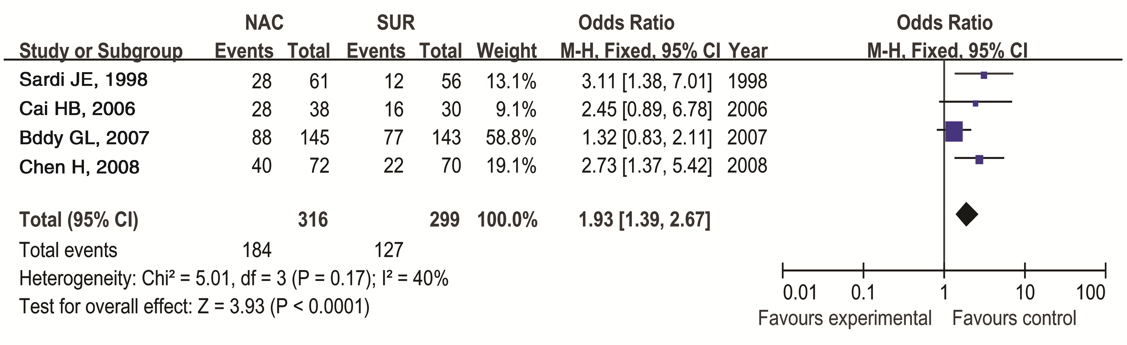Click the large blue square for Bddy GL

[x=954, y=131]
